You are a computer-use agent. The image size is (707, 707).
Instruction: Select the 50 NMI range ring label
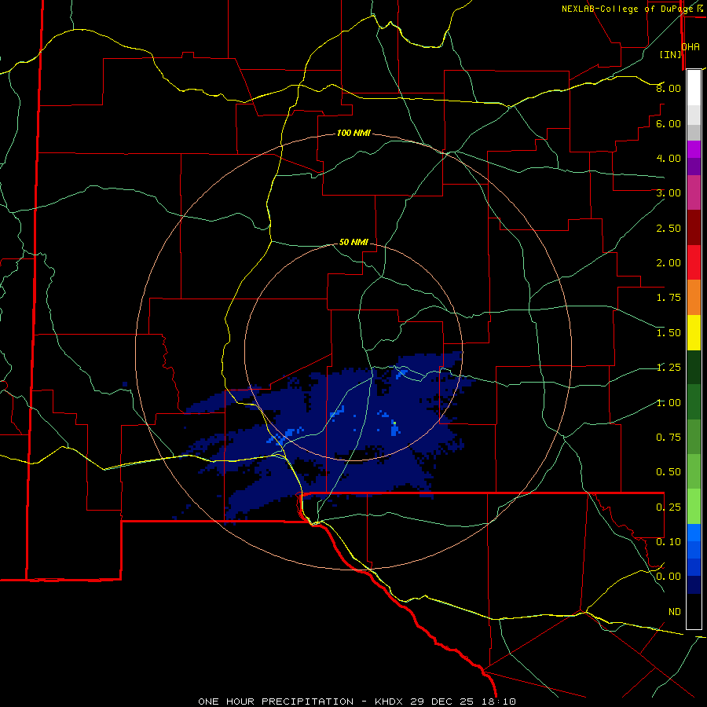coord(353,242)
